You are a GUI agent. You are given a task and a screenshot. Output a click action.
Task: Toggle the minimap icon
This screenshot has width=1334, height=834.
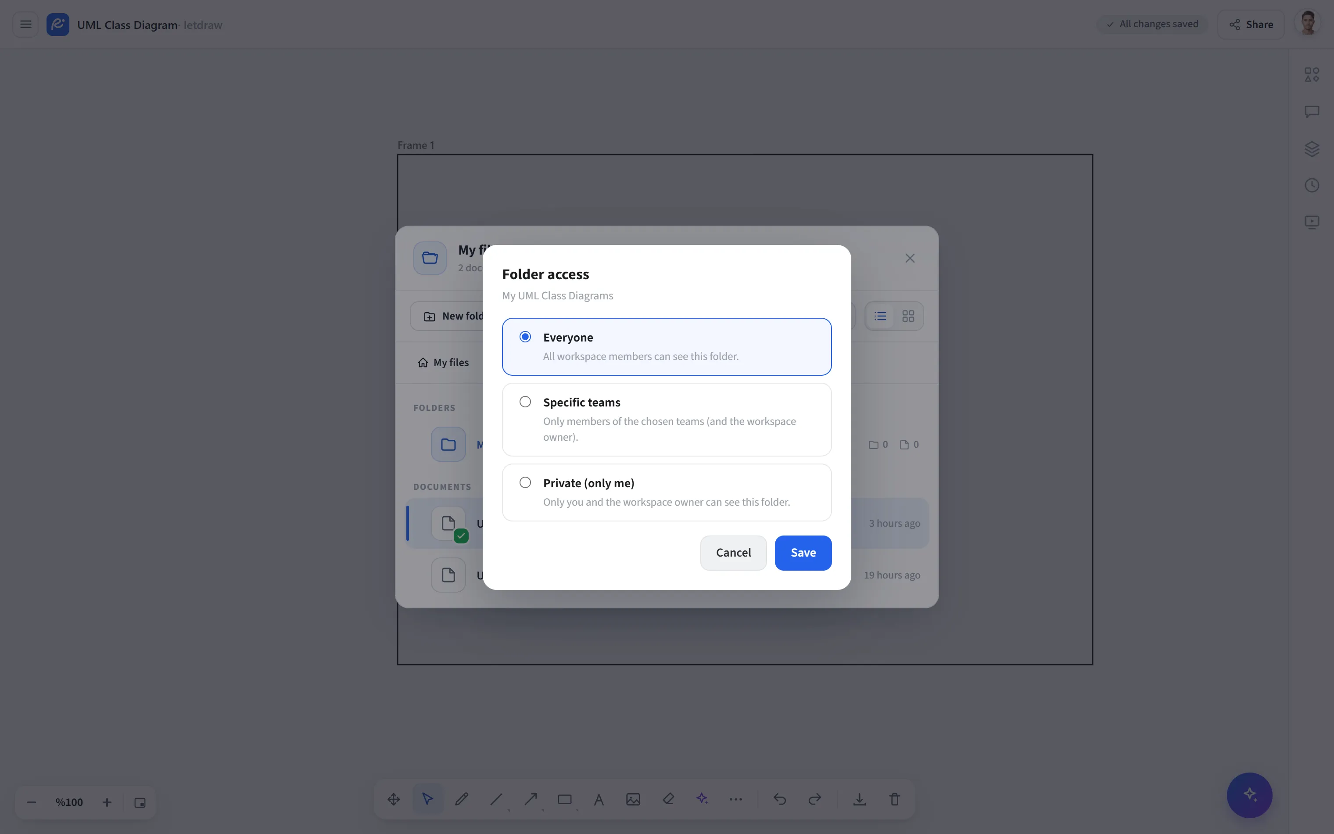click(140, 802)
